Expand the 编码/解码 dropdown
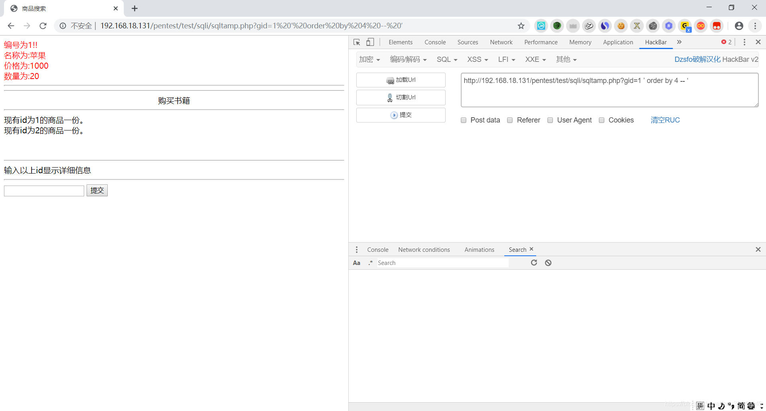 408,59
